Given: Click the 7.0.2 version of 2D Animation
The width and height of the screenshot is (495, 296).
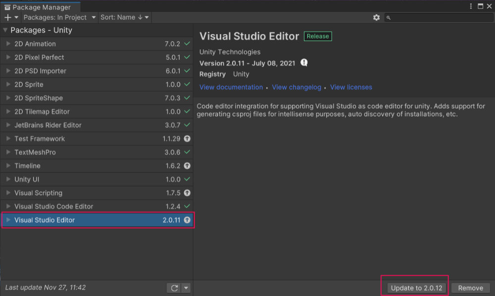Looking at the screenshot, I should point(172,44).
